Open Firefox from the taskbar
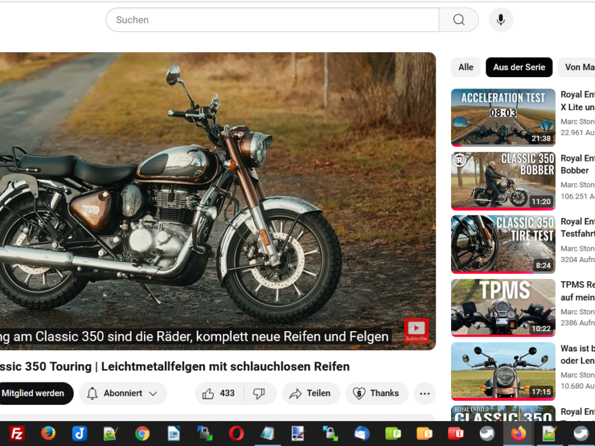 point(48,433)
